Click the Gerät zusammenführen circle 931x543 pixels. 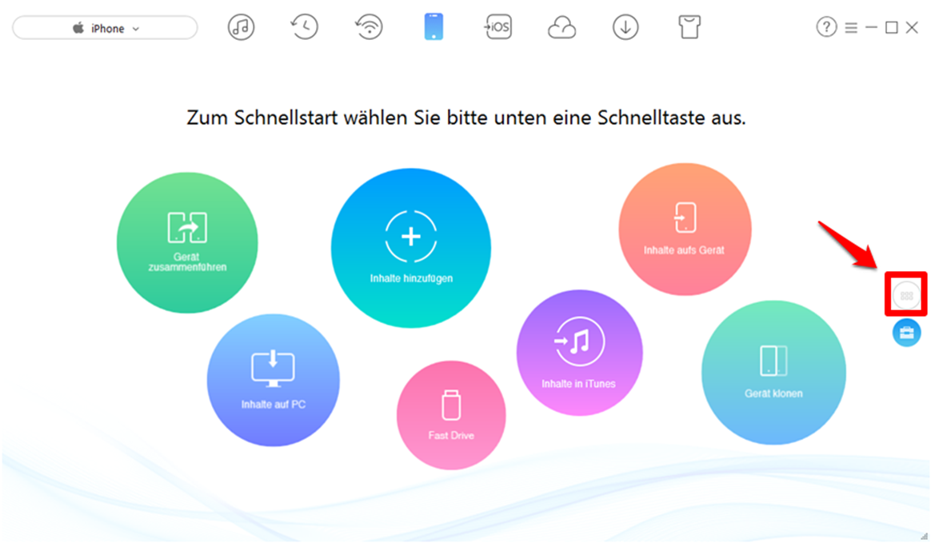(187, 243)
